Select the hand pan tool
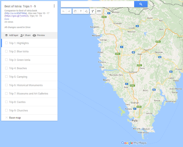Image resolution: width=183 pixels, height=147 pixels. click(75, 11)
